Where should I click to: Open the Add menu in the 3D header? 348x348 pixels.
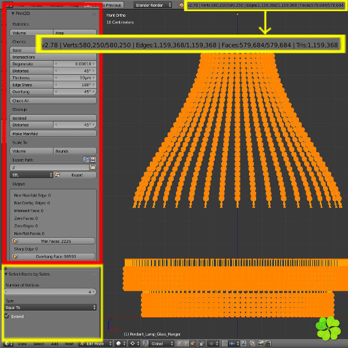tap(55, 344)
